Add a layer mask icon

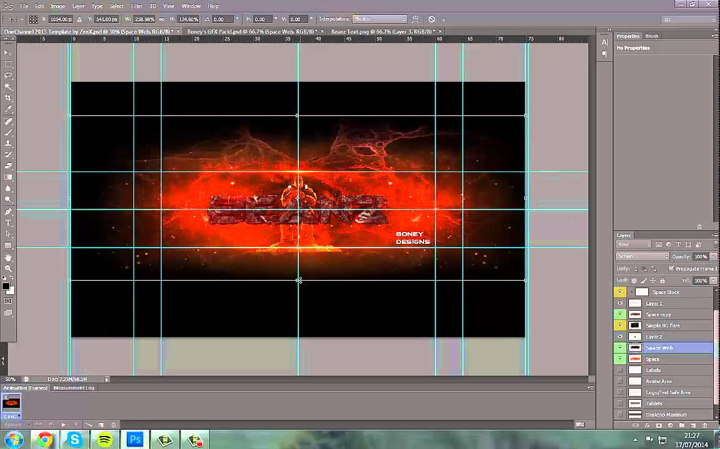tap(658, 425)
